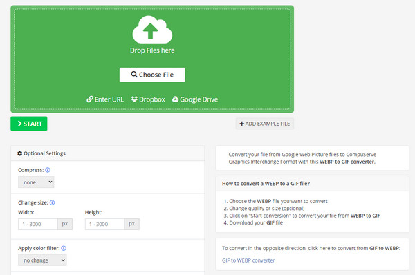
Task: Click the Choose File button
Action: pyautogui.click(x=152, y=75)
